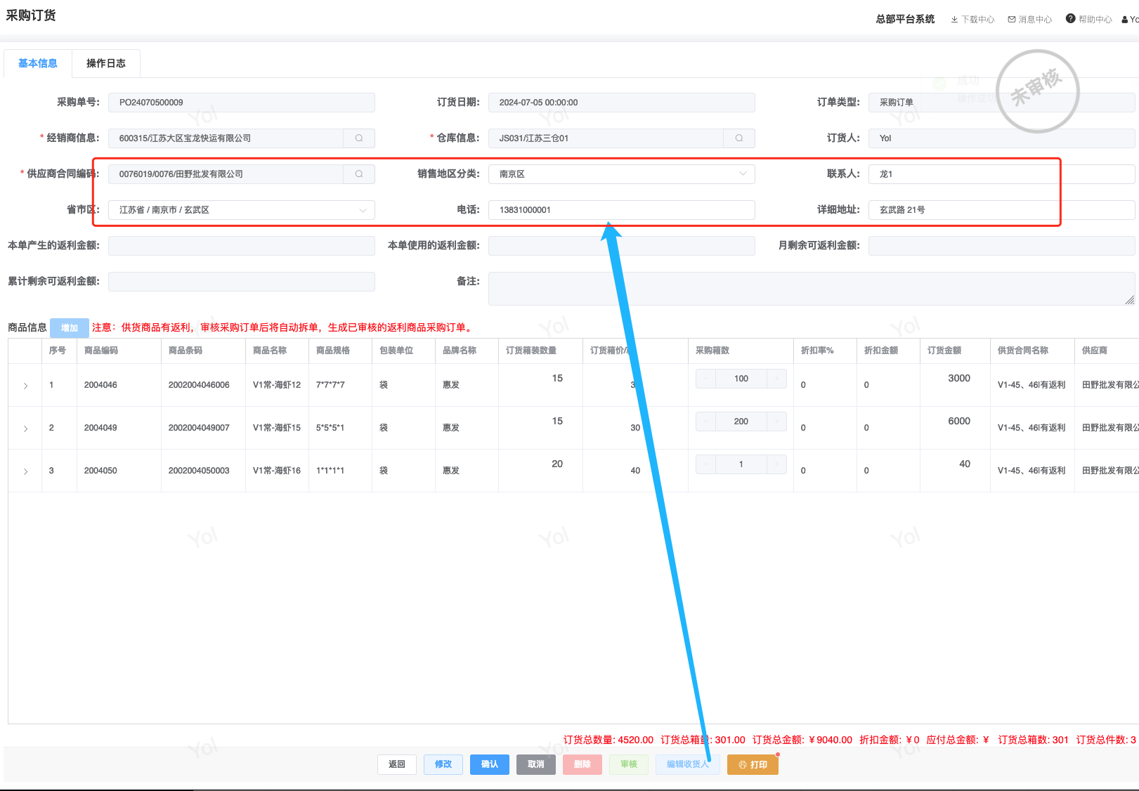Click the 本单使用的返利金额 field
1139x791 pixels.
point(622,246)
